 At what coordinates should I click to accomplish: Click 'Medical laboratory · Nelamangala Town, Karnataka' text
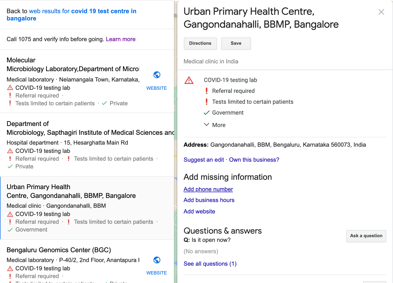[x=73, y=80]
